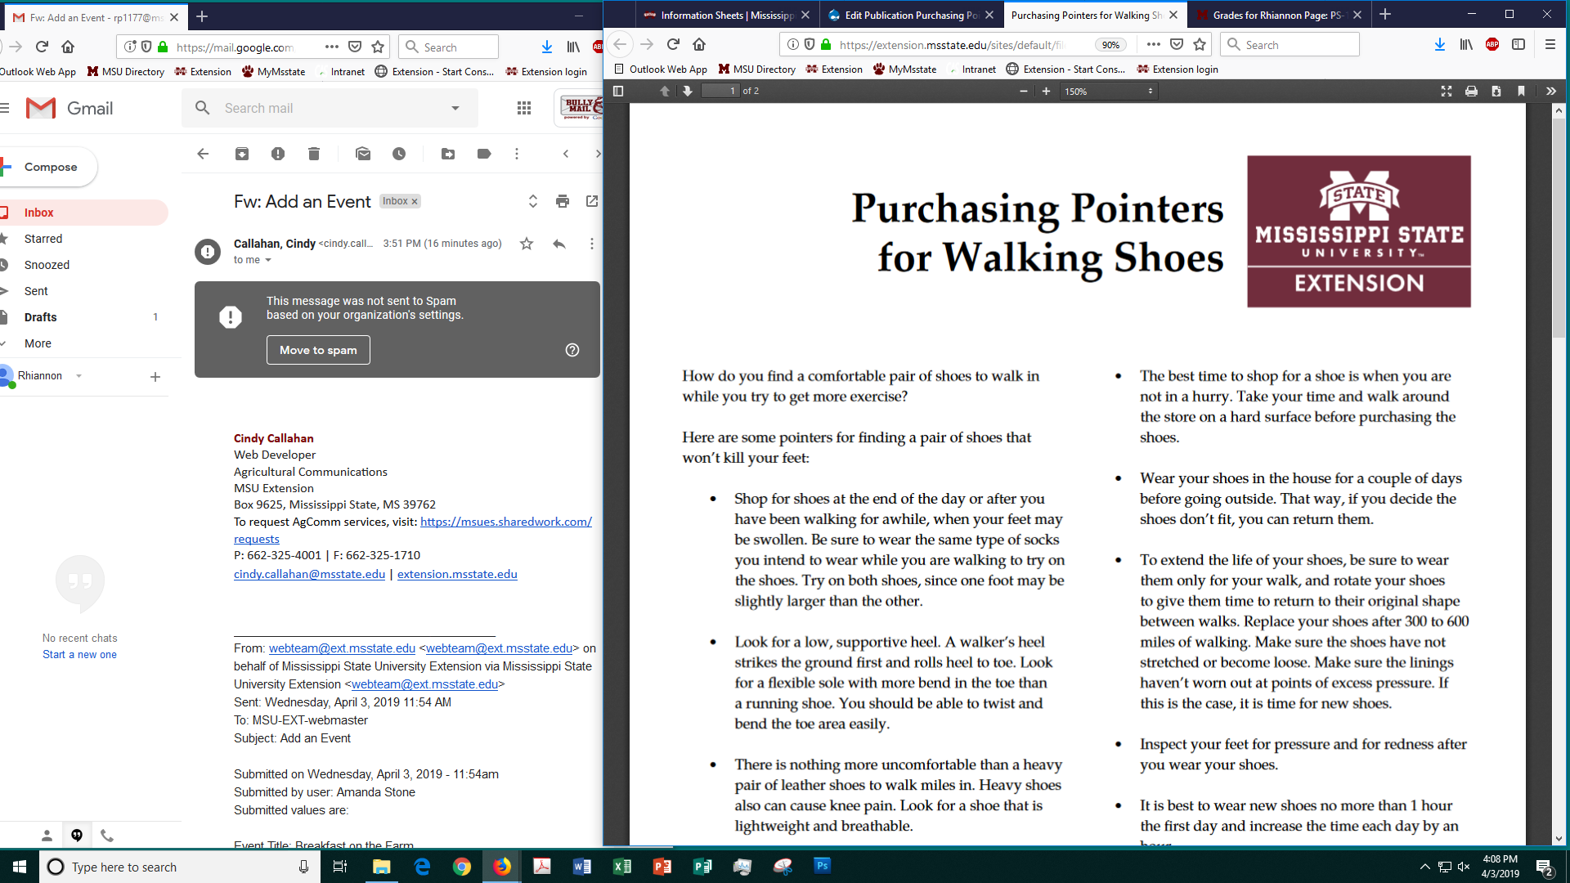The height and width of the screenshot is (883, 1570).
Task: Open Gmail toolbar More options dots
Action: tap(517, 154)
